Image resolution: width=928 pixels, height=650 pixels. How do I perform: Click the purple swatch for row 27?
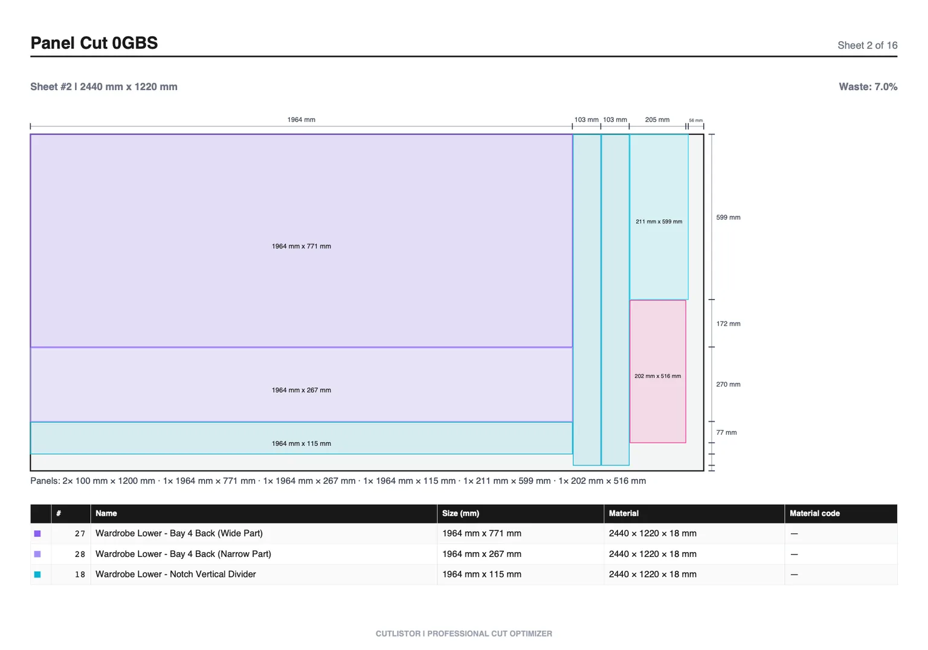pos(37,533)
